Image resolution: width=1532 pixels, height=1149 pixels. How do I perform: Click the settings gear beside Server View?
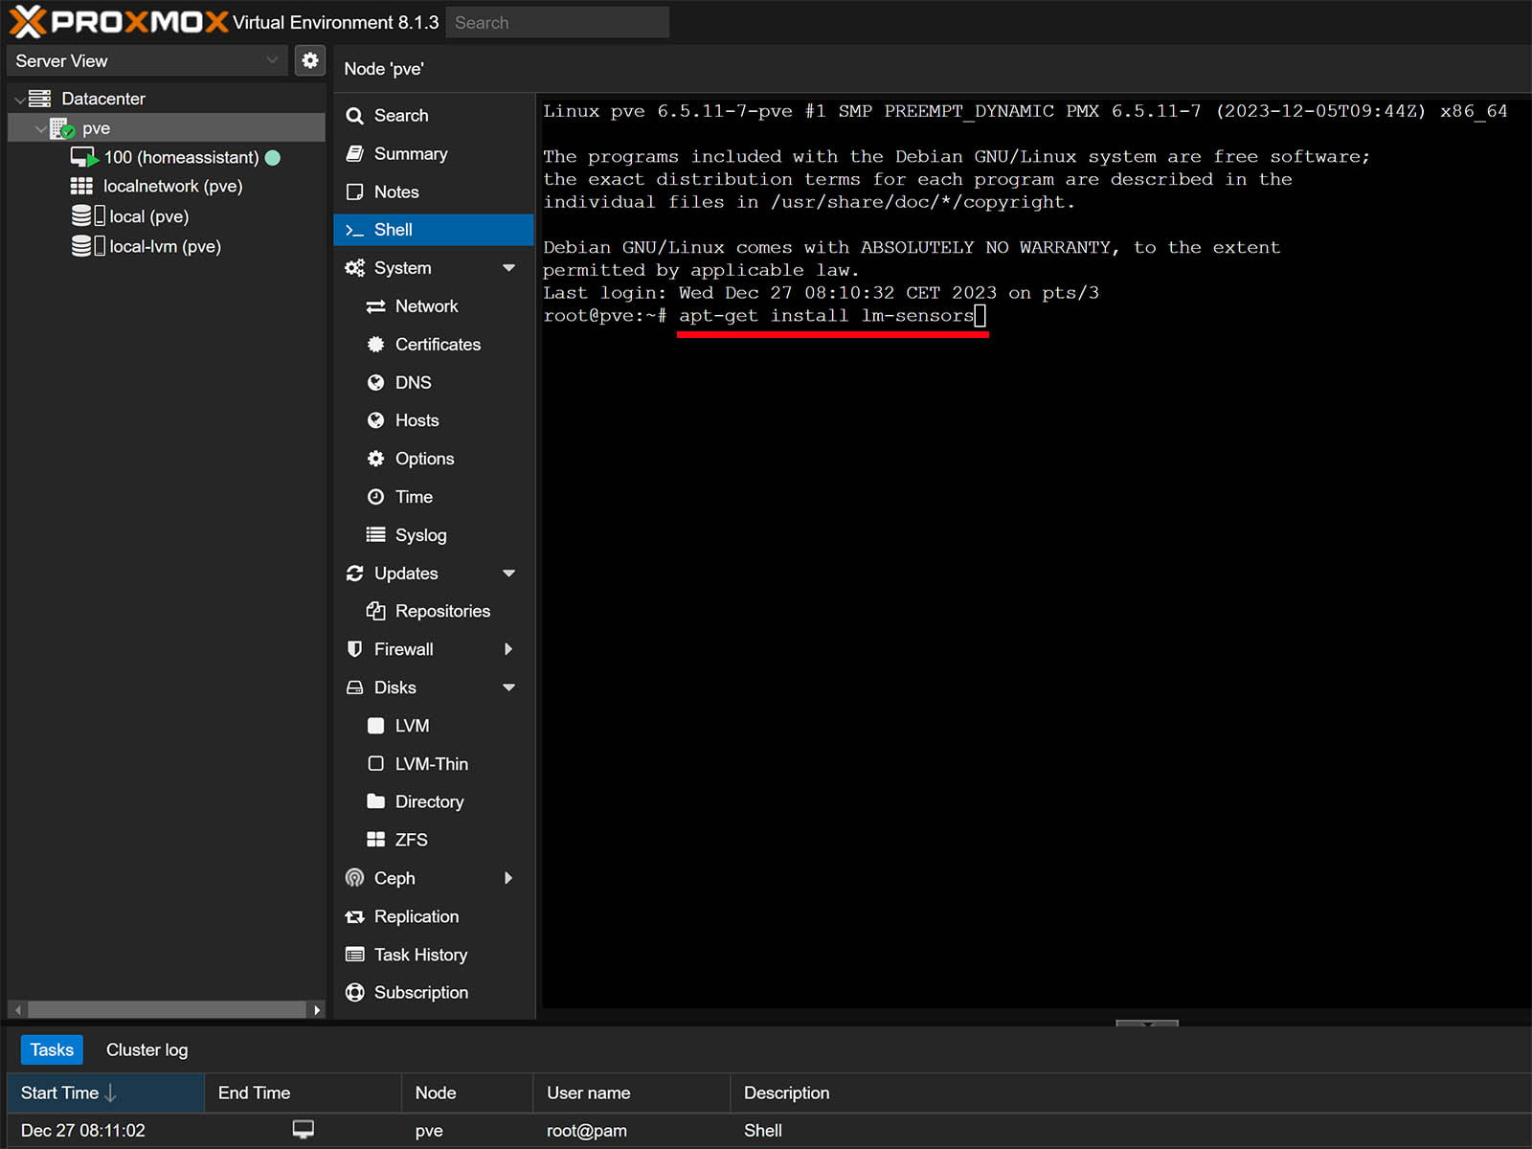coord(309,60)
